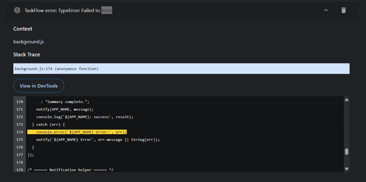366x182 pixels.
Task: Open View in DevTools
Action: 39,86
